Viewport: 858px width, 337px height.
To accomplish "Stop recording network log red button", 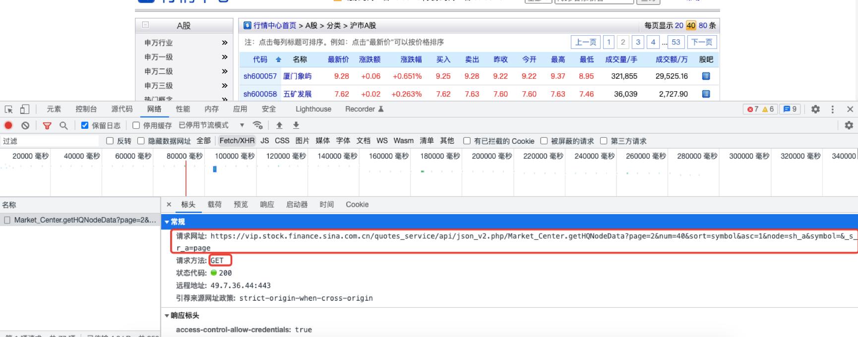I will tap(8, 125).
